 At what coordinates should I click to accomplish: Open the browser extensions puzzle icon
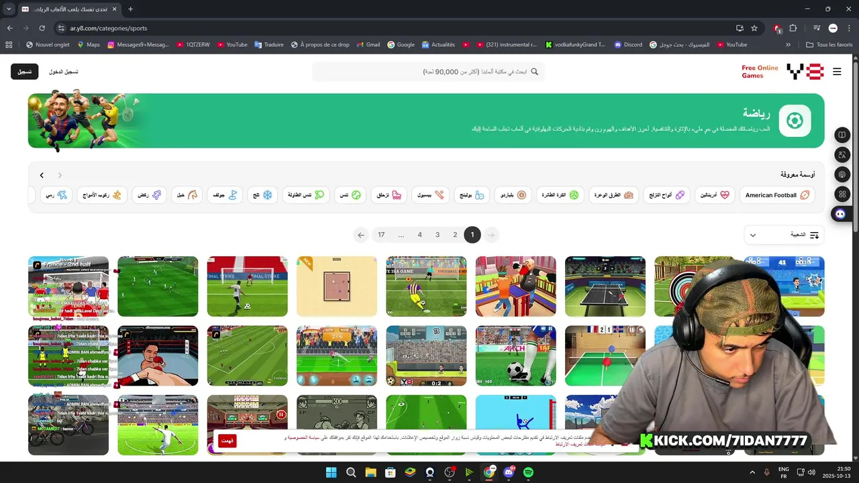point(793,28)
